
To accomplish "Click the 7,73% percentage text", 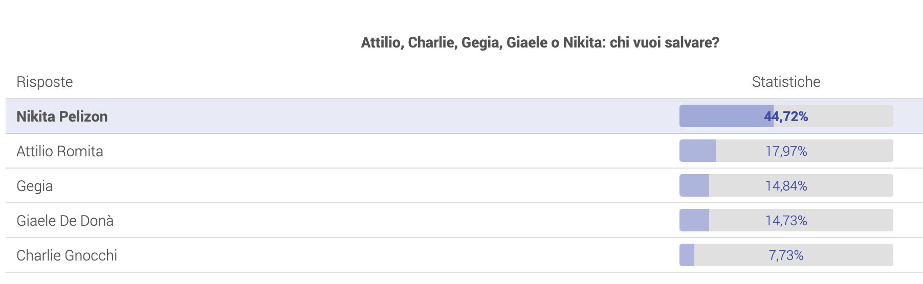I will pyautogui.click(x=786, y=255).
